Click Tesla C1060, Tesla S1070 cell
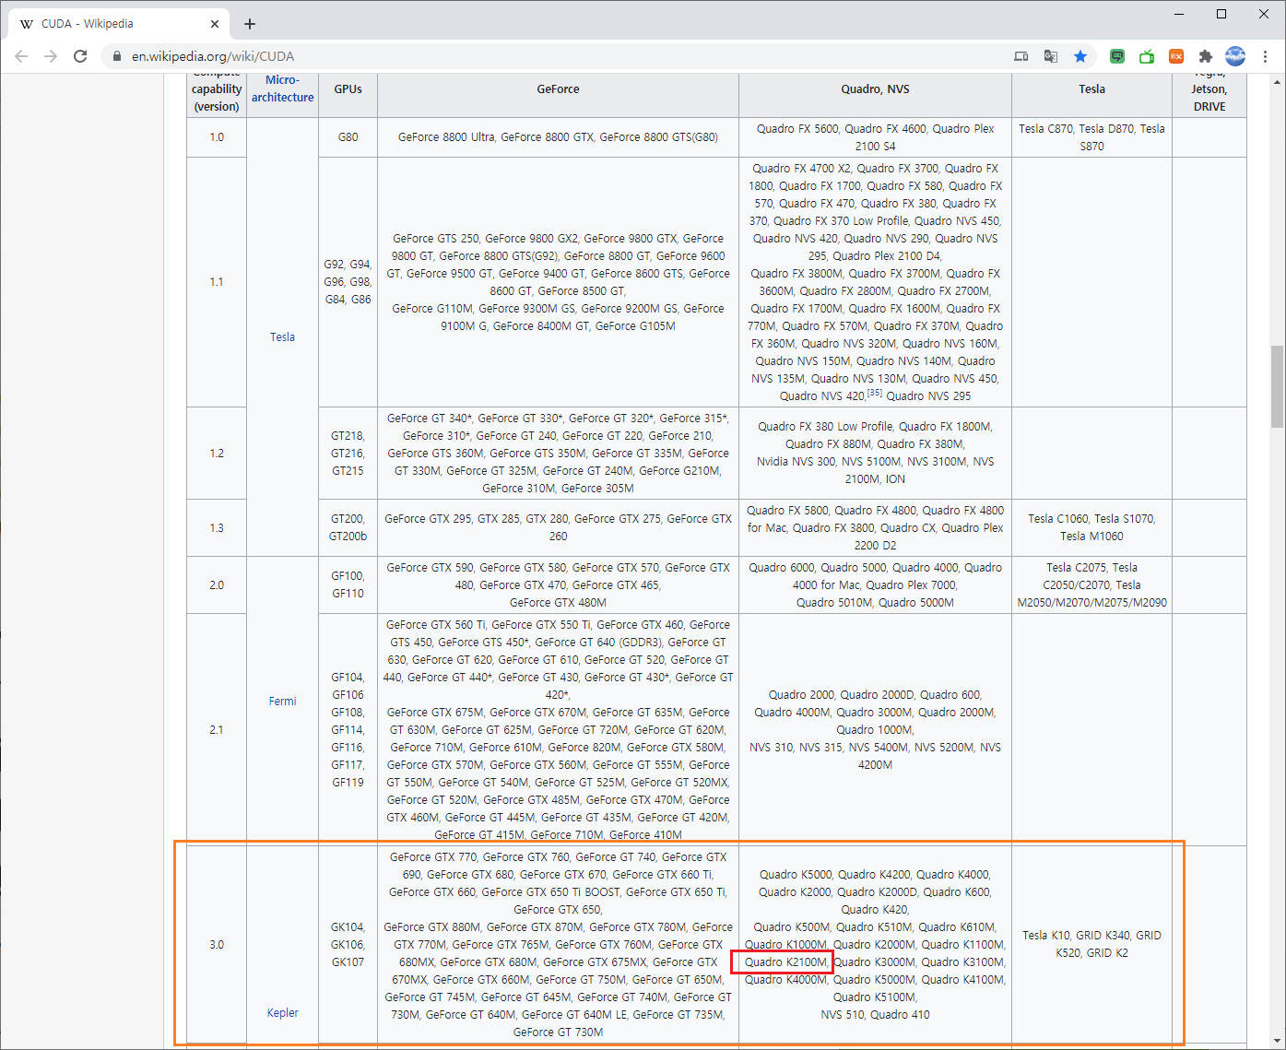The image size is (1286, 1050). 1091,528
